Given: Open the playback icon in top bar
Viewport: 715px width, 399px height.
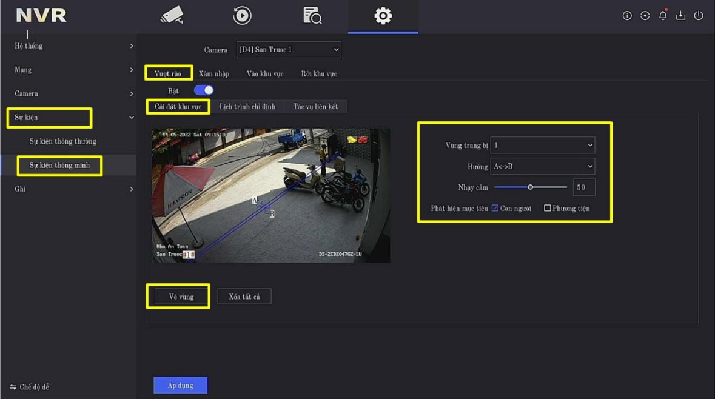Looking at the screenshot, I should tap(242, 16).
